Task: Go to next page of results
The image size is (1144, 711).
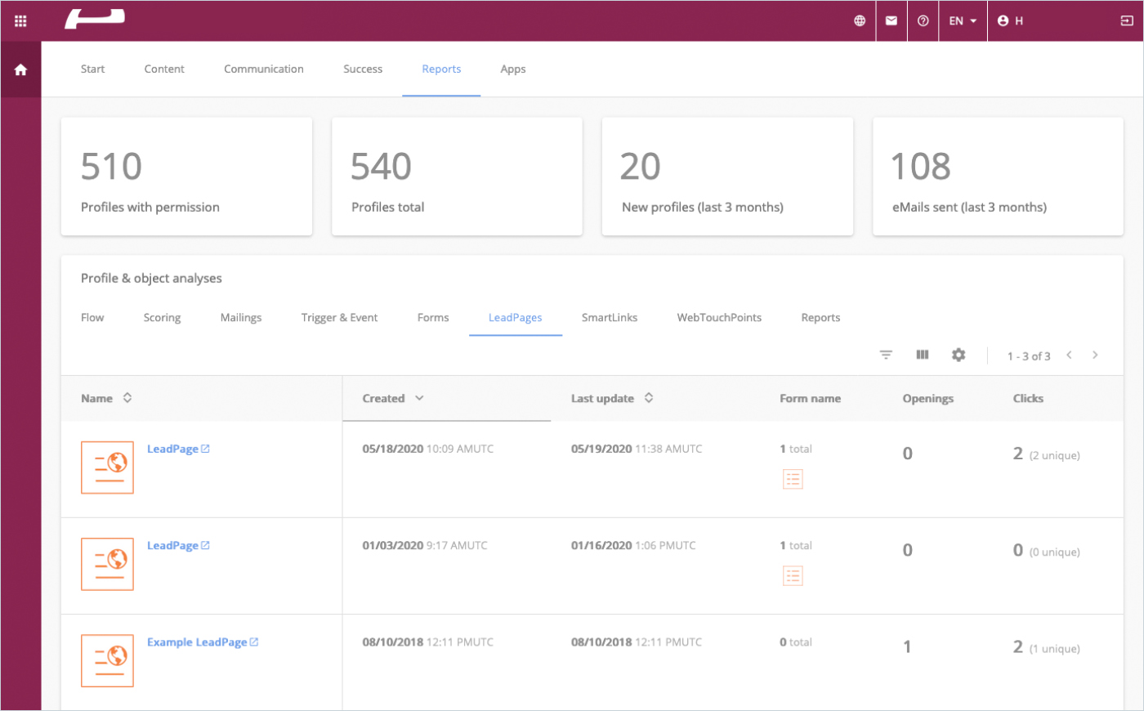Action: point(1095,355)
